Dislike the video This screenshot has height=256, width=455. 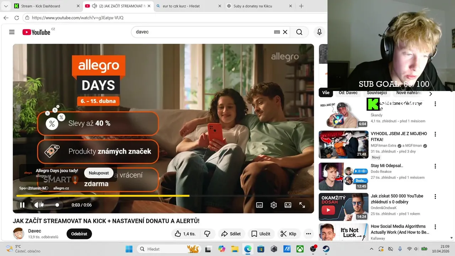(x=207, y=234)
